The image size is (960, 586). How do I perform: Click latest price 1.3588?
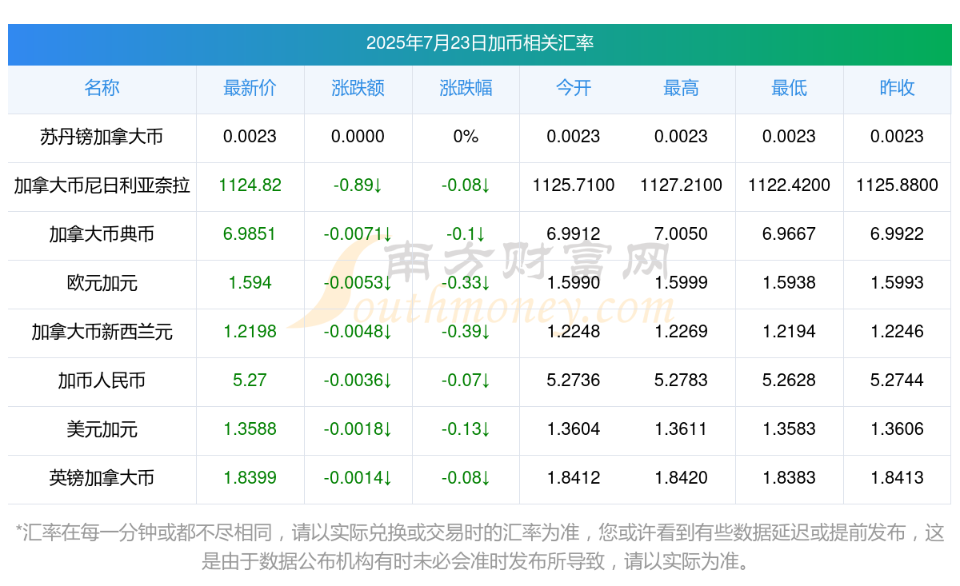tap(250, 429)
